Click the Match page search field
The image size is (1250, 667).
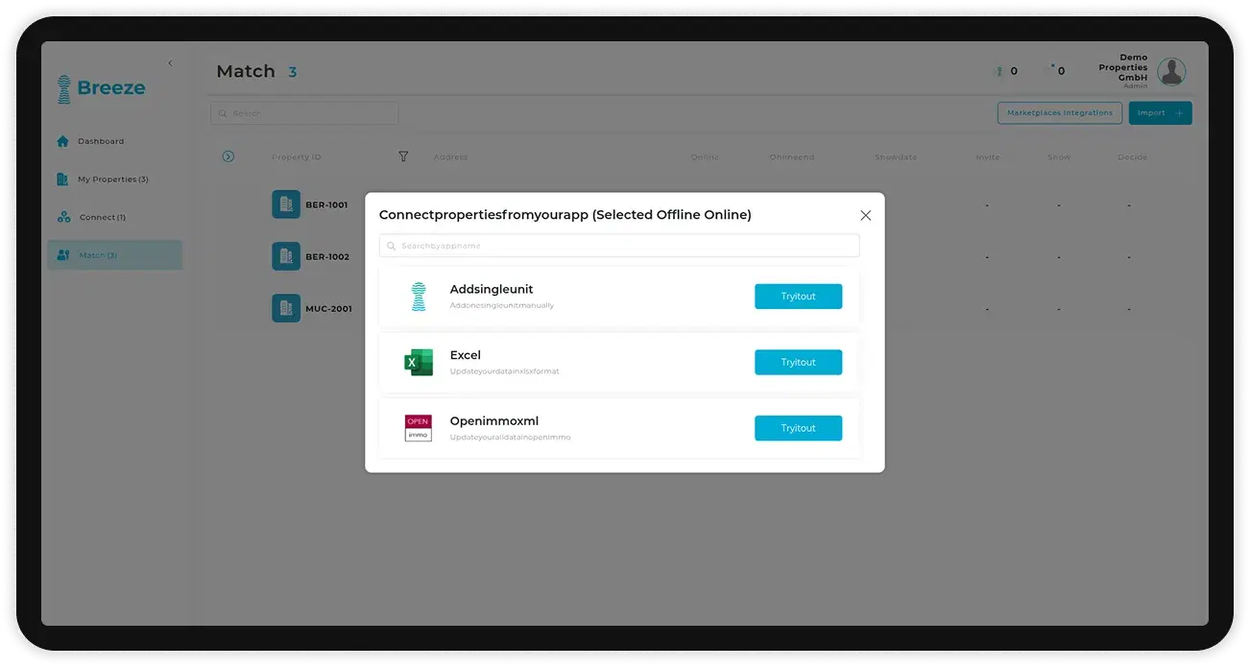click(304, 113)
